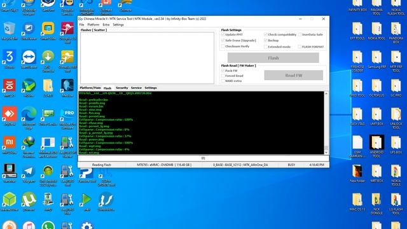Open the yellow Octoplus FRP Tool shortcut
This screenshot has width=407, height=229.
[x=67, y=61]
